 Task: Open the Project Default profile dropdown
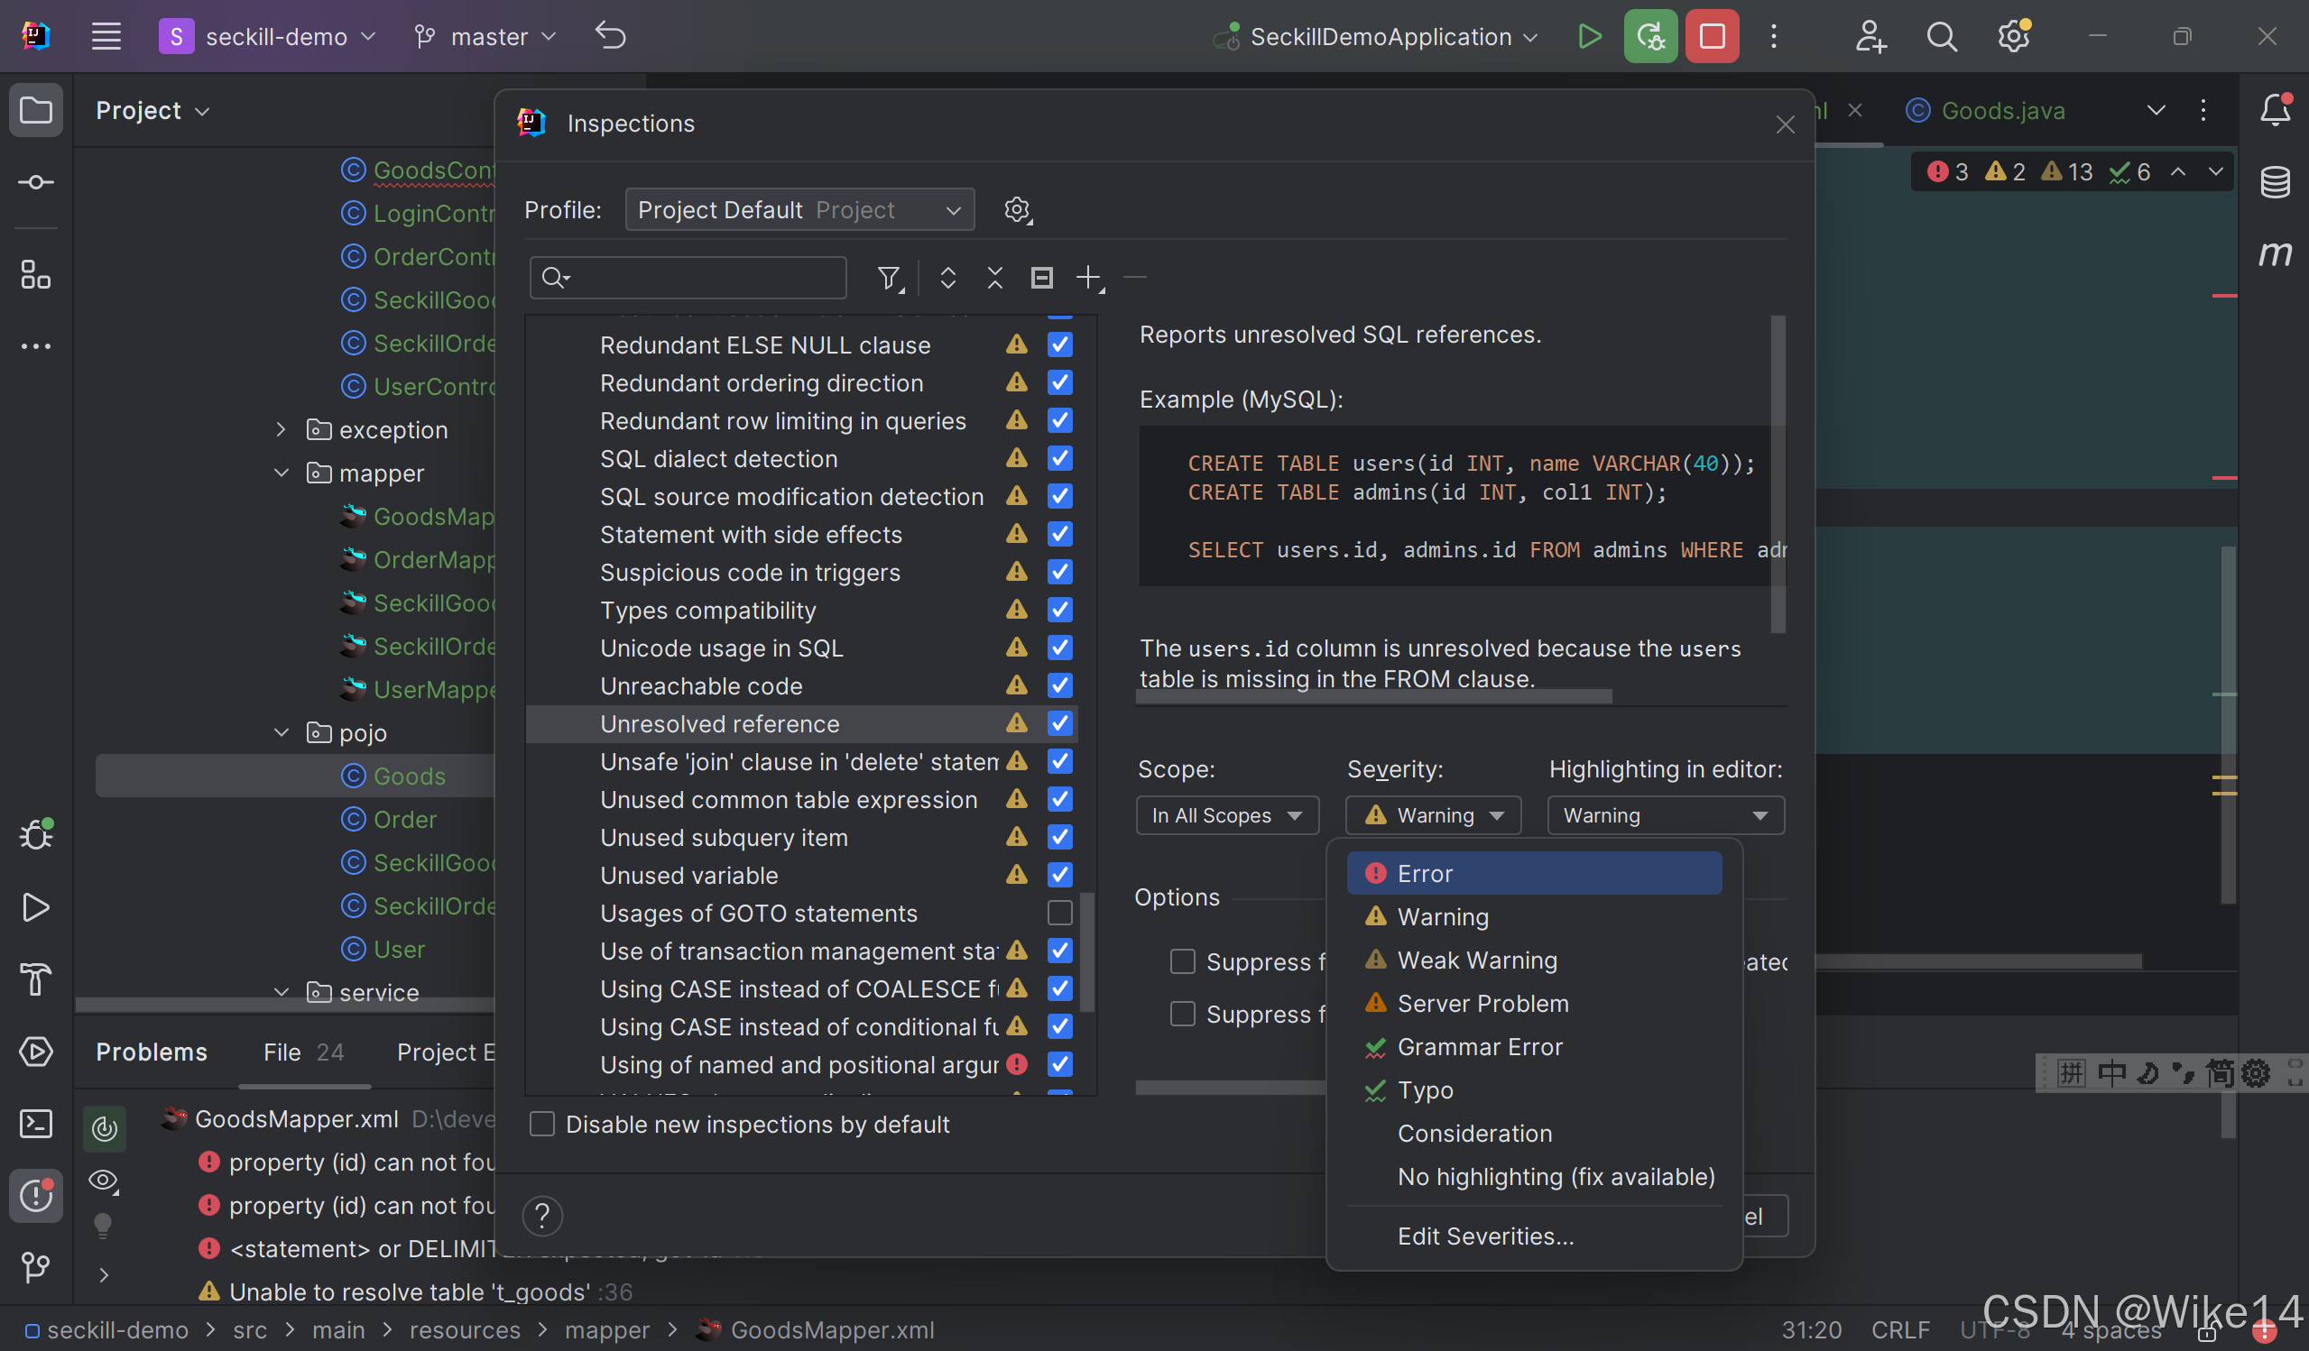click(798, 210)
